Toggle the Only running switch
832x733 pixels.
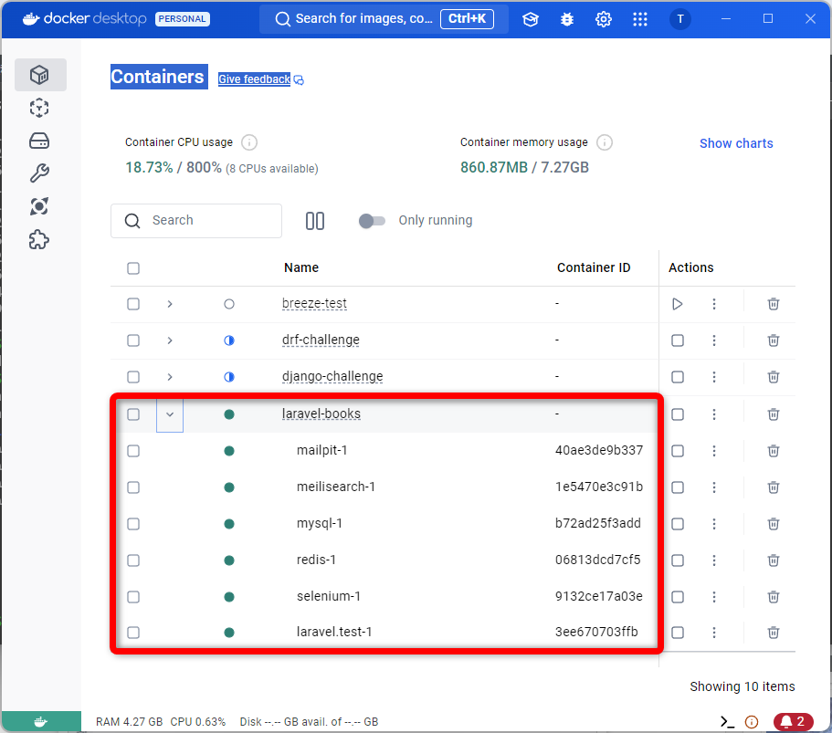click(372, 221)
